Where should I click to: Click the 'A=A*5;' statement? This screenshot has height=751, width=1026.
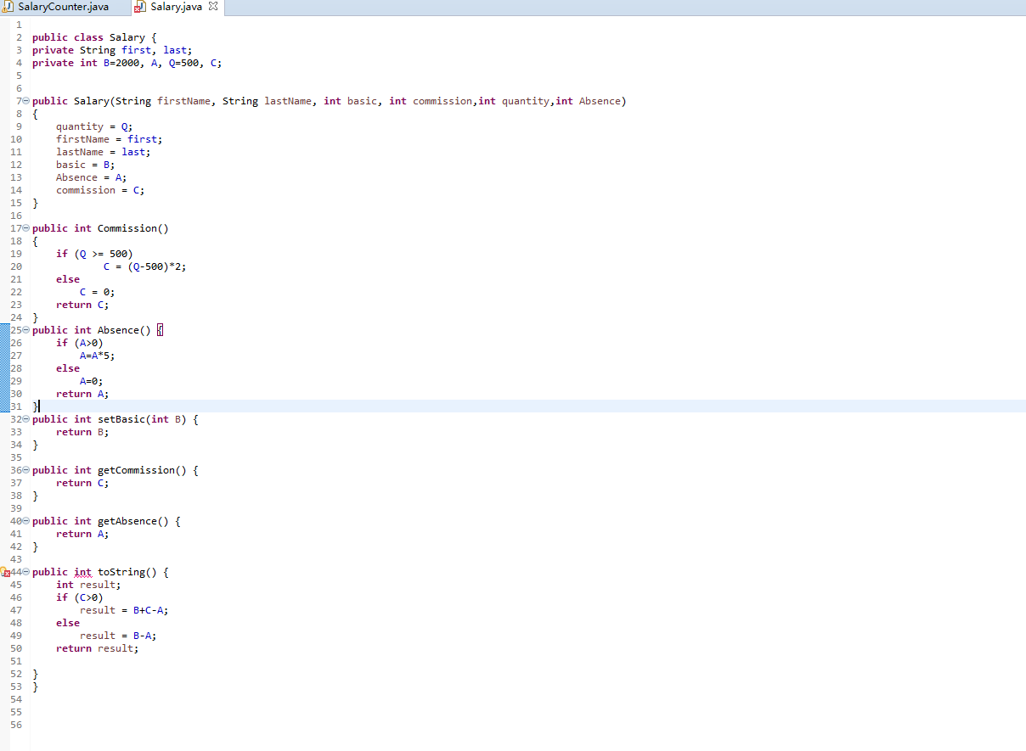pos(97,356)
